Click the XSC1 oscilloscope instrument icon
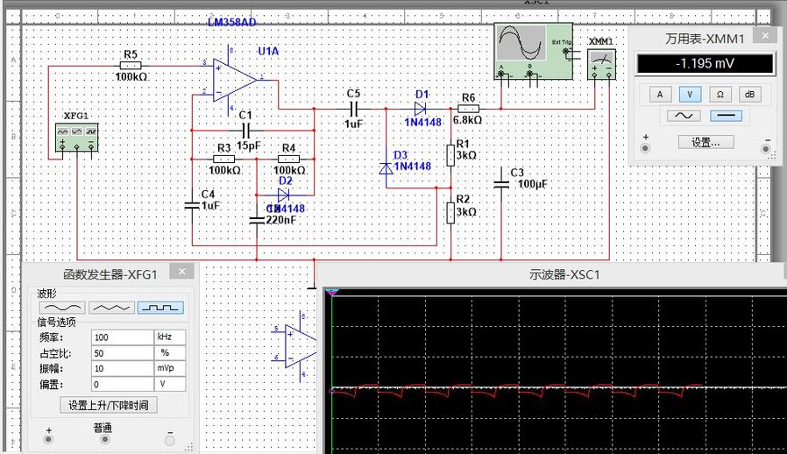 click(531, 50)
